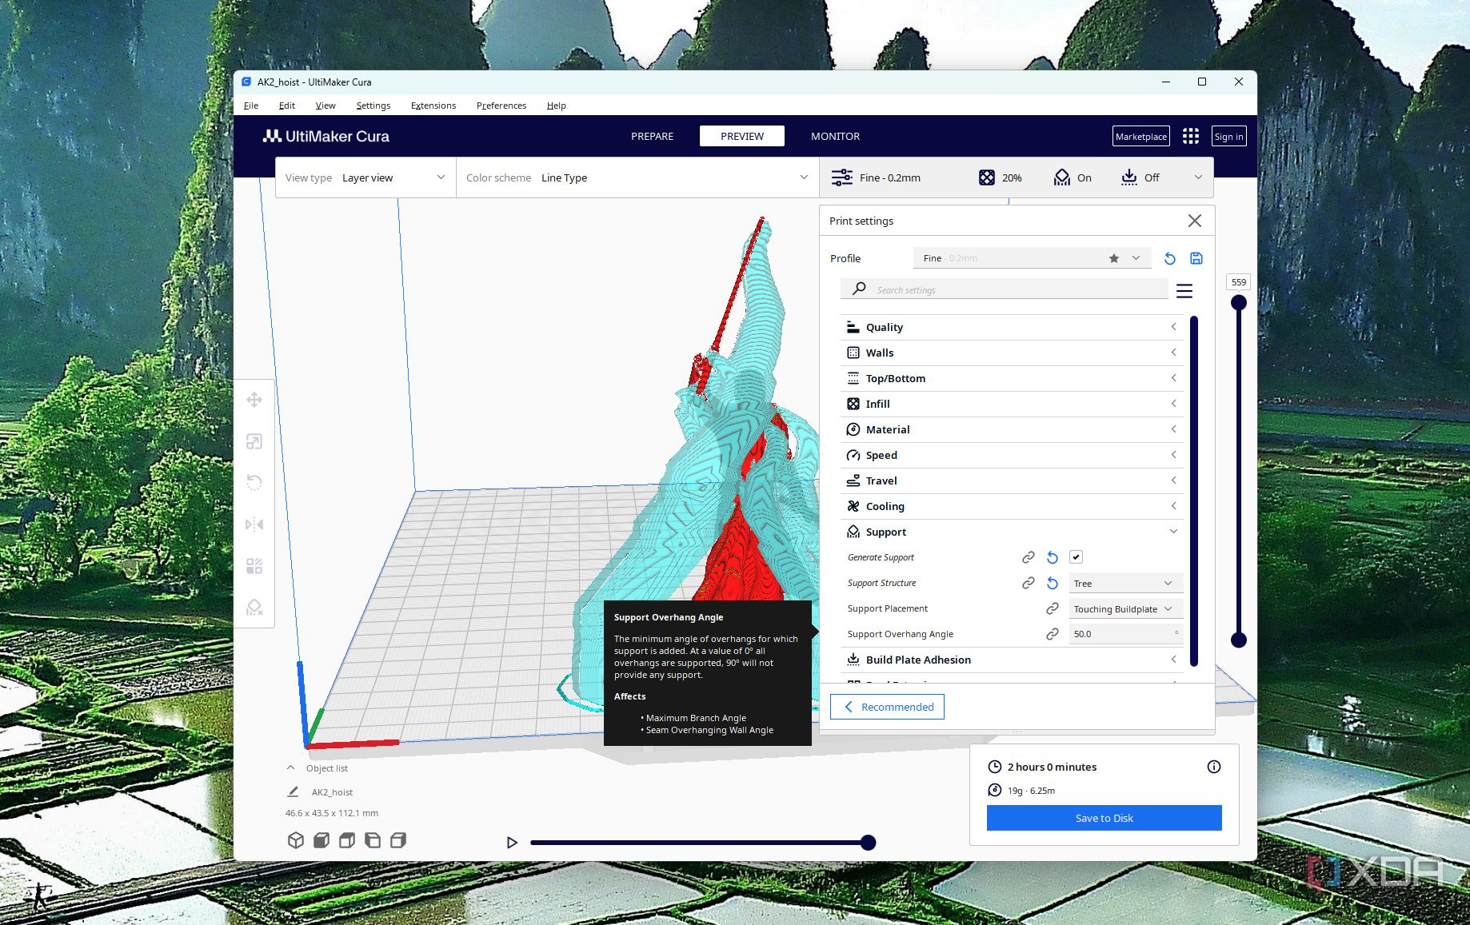Open the Preferences menu

(x=501, y=106)
